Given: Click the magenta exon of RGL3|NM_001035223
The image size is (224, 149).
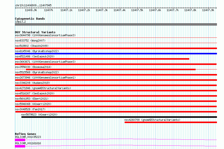Looking at the screenshot, I should (x=20, y=140).
